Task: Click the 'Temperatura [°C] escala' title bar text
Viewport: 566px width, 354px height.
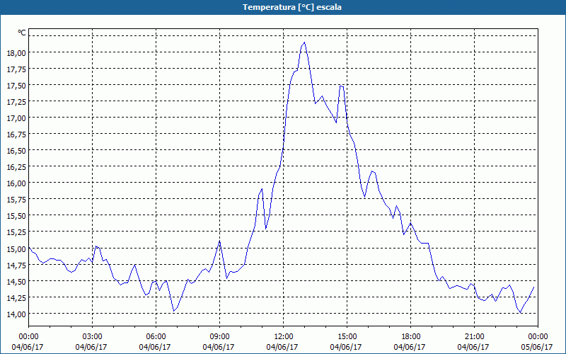Action: tap(292, 7)
